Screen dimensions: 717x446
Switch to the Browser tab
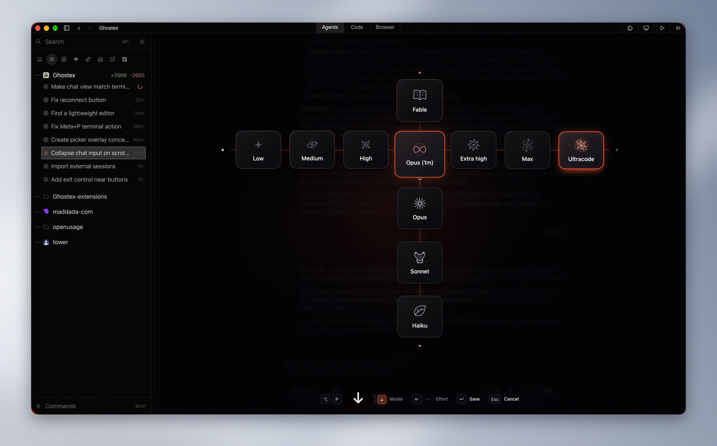click(x=385, y=27)
